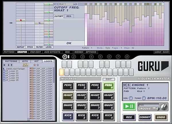Go to previous pad with left chevron
Viewport: 172px width, 124px height.
pos(80,4)
